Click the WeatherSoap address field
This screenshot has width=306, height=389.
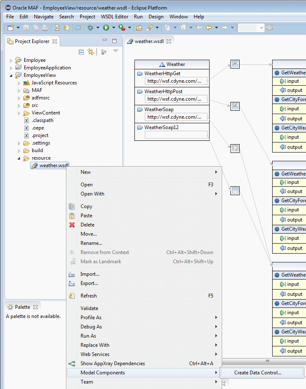pos(176,117)
